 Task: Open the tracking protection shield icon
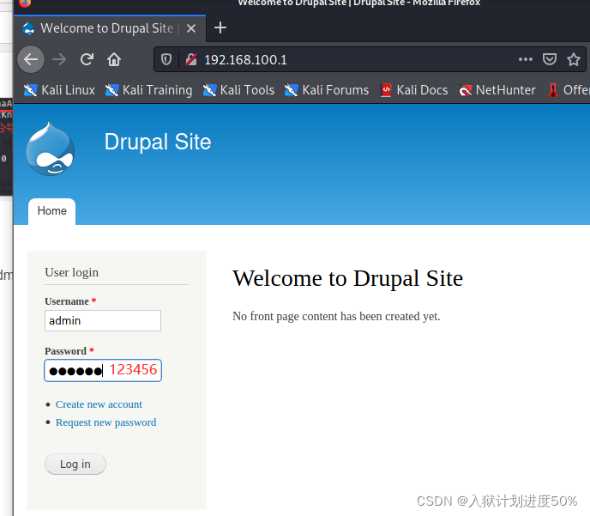pos(166,59)
